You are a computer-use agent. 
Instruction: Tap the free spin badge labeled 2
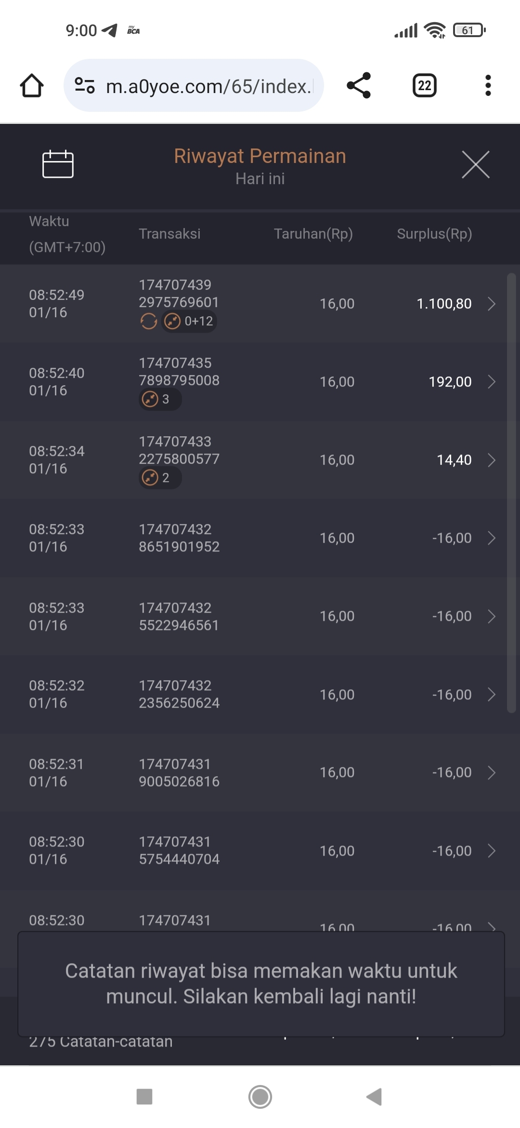pos(160,478)
